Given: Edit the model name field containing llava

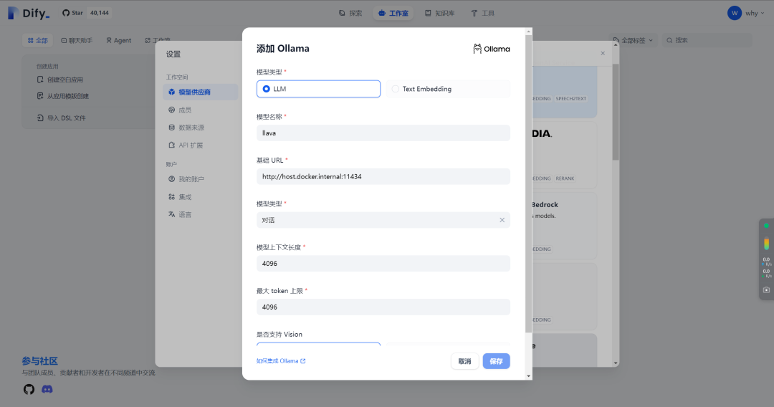Looking at the screenshot, I should tap(383, 133).
